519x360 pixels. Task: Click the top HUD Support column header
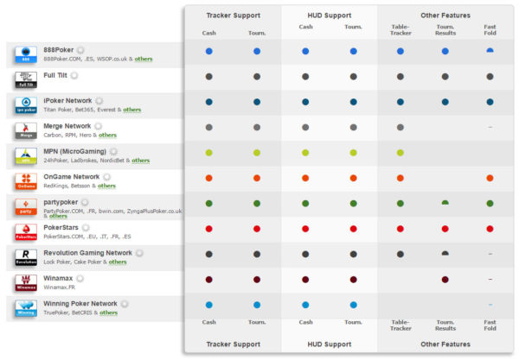point(329,16)
